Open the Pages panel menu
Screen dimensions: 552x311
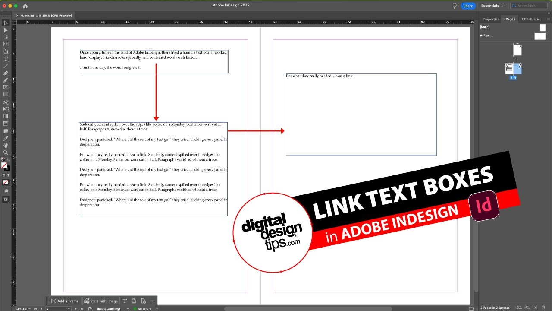click(549, 19)
